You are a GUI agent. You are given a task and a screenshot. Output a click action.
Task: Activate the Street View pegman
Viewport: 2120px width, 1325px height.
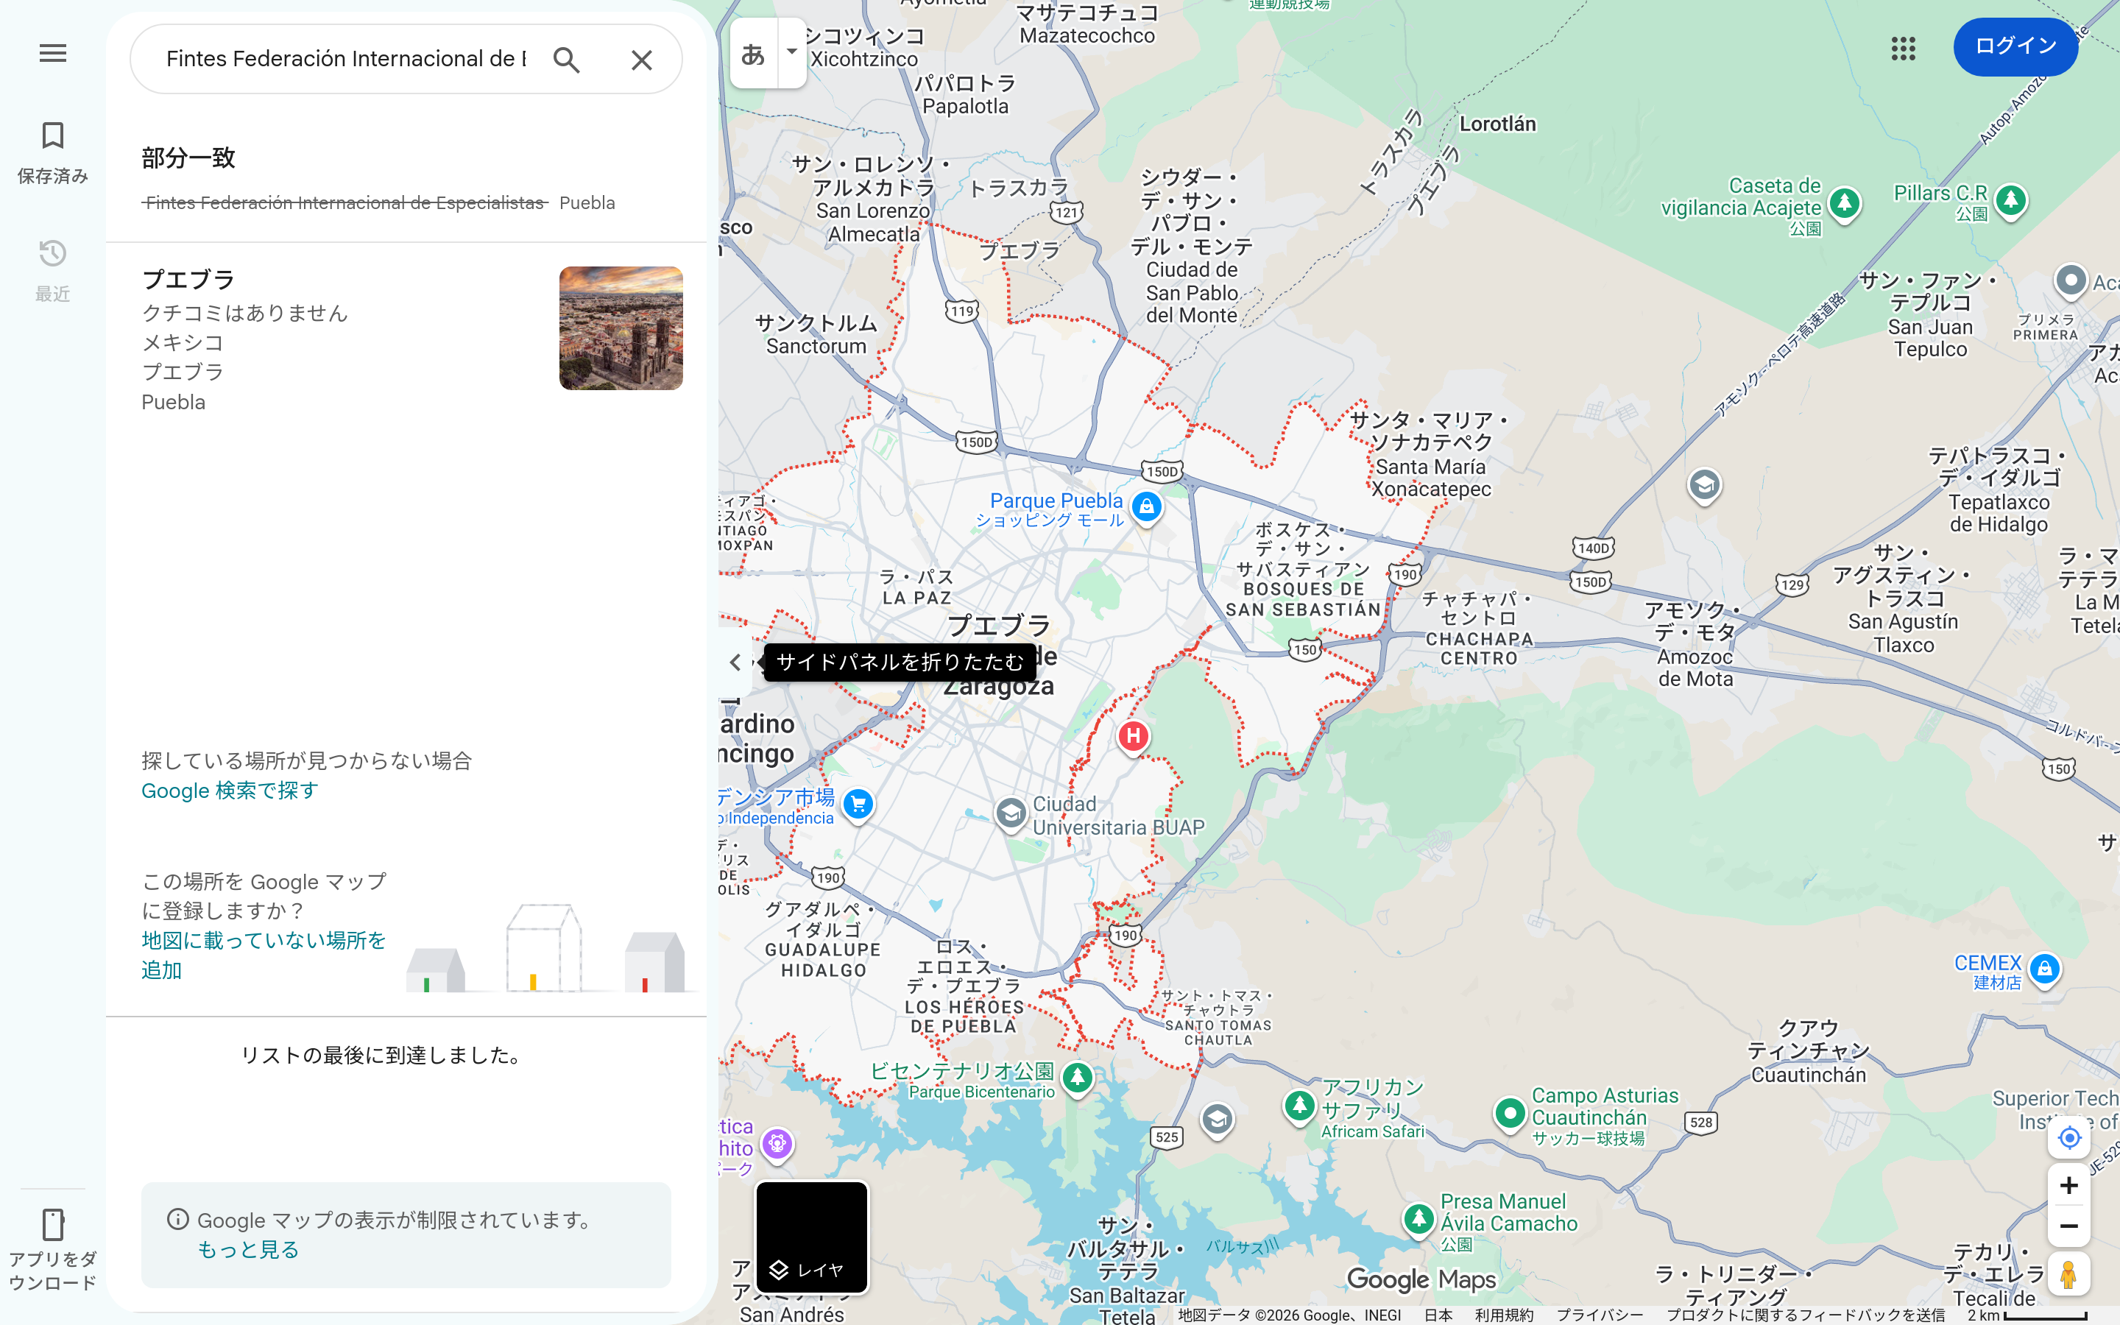pyautogui.click(x=2069, y=1275)
